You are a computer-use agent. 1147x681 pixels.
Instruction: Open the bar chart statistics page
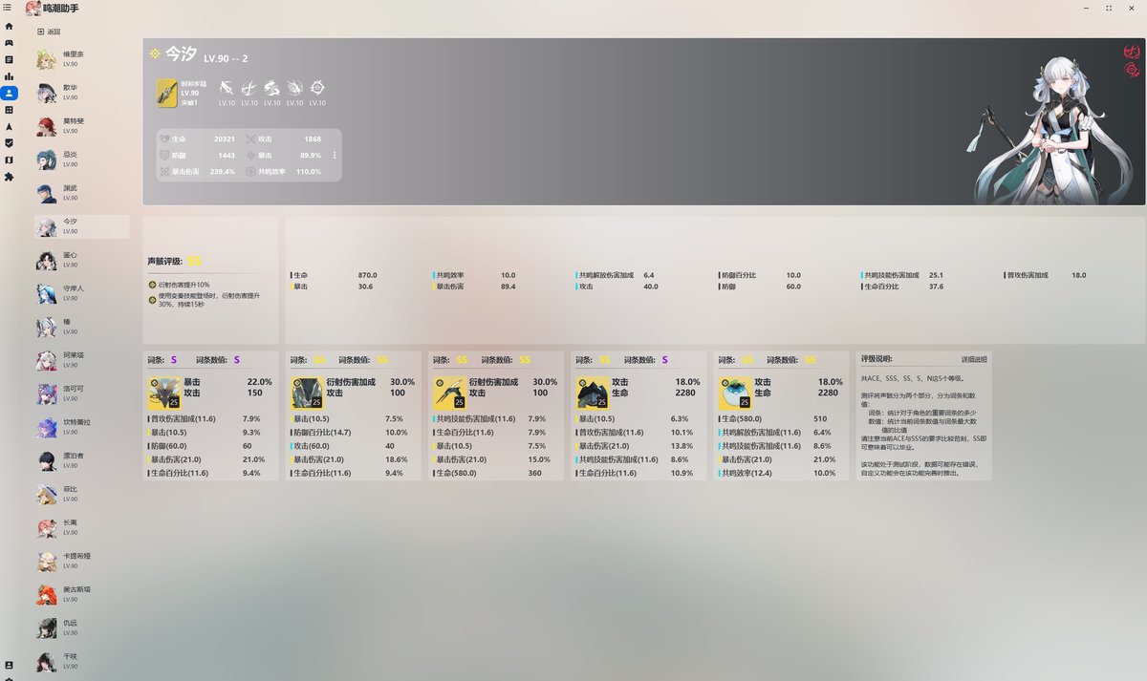[x=9, y=76]
